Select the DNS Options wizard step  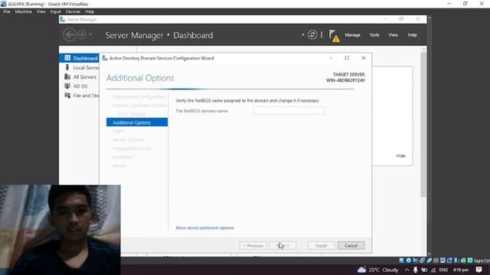coord(132,114)
